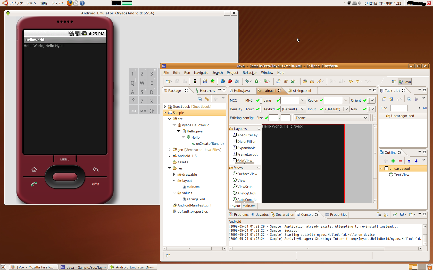The width and height of the screenshot is (433, 270).
Task: Click the Java perspective button
Action: 405,82
